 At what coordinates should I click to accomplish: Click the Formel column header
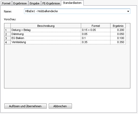coord(96,26)
